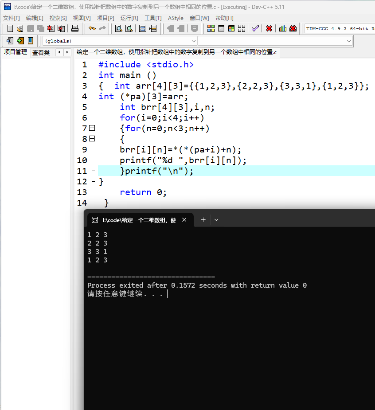
Task: Open the 搜索[S] menu
Action: pyautogui.click(x=58, y=18)
